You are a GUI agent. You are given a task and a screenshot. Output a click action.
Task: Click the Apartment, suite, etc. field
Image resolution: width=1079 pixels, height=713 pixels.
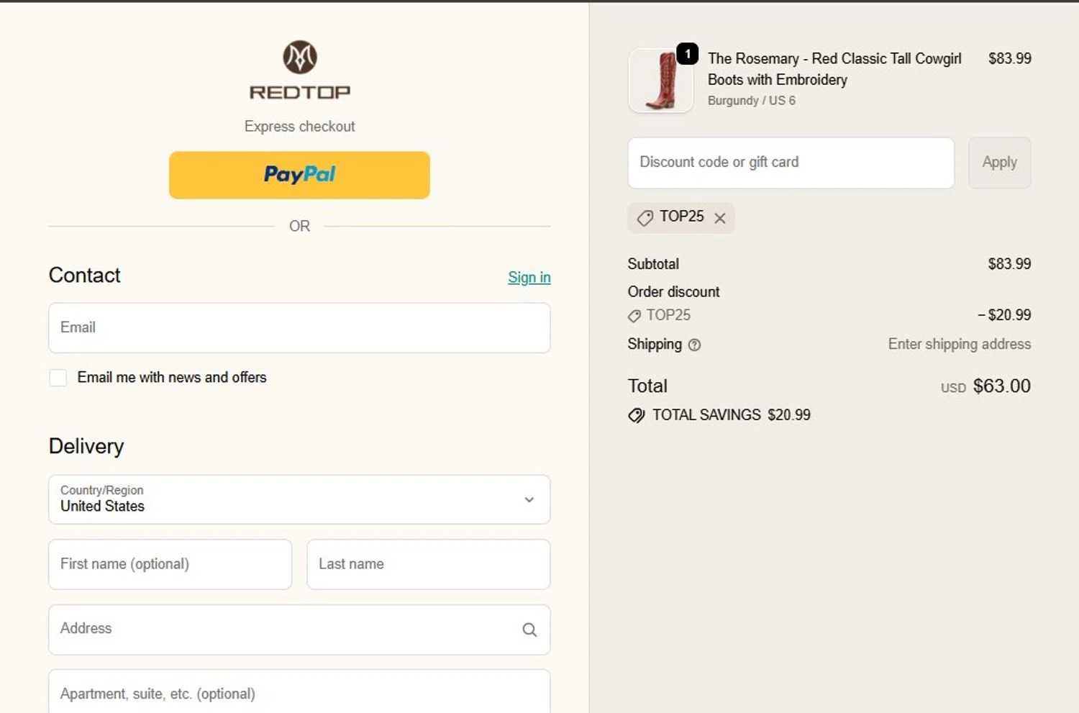[299, 691]
